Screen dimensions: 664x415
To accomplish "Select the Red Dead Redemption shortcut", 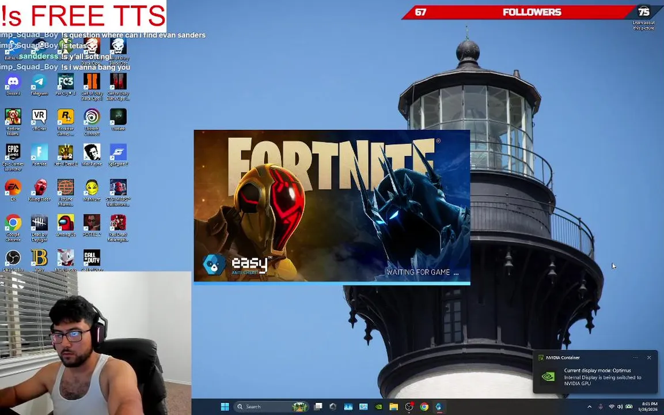I will (119, 228).
